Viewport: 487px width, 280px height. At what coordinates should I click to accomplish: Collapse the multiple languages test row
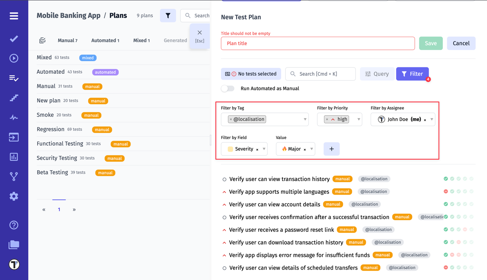224,192
